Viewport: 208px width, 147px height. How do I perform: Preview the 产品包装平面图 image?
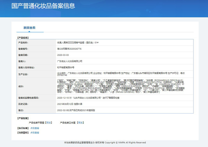[49, 123]
